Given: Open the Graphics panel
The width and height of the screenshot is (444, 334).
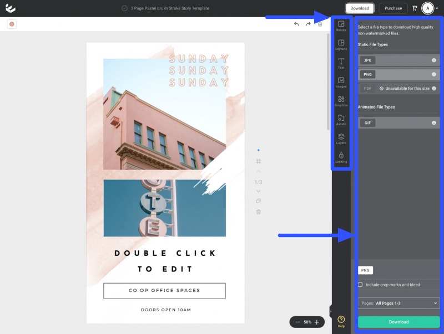Looking at the screenshot, I should coord(341,101).
